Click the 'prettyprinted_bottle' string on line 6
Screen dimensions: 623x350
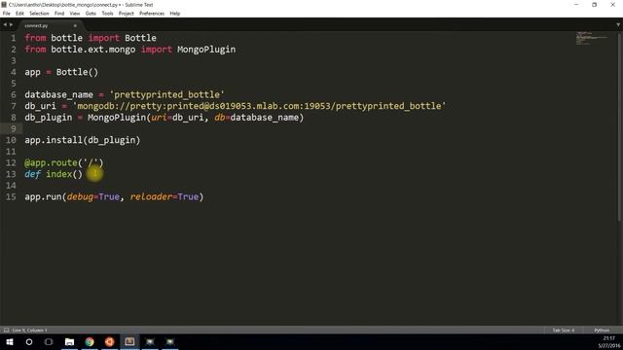(166, 95)
